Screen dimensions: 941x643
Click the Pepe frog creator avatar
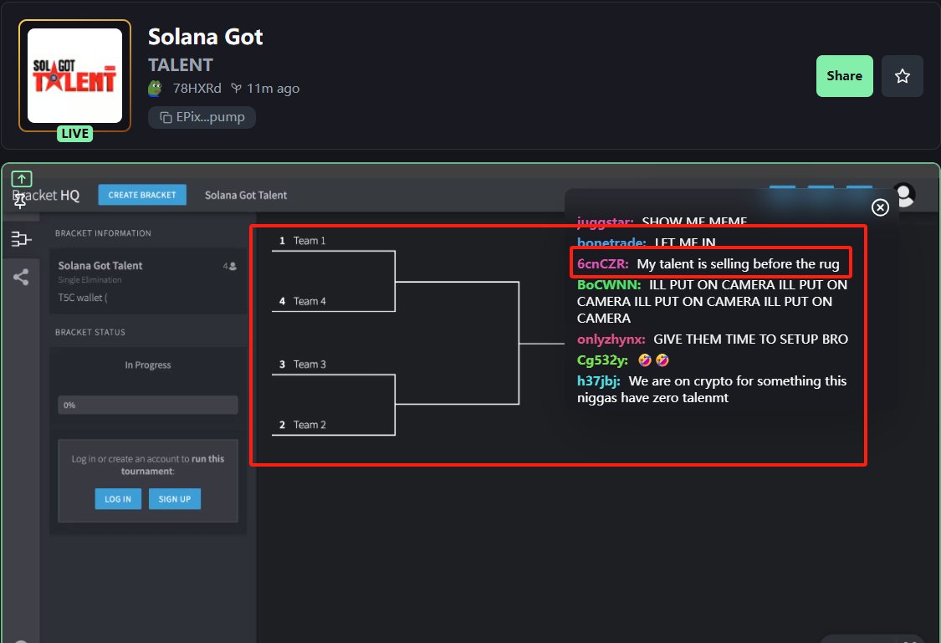[156, 89]
